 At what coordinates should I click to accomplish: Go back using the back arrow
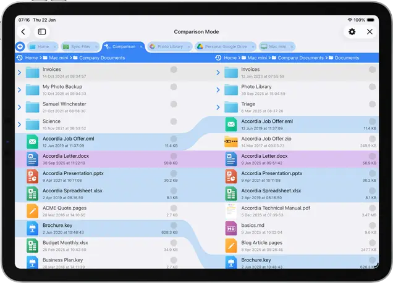(x=23, y=31)
